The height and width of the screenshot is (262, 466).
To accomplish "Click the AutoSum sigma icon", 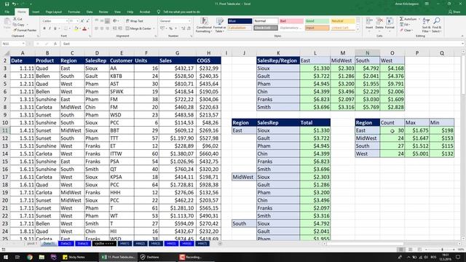I will click(x=401, y=19).
